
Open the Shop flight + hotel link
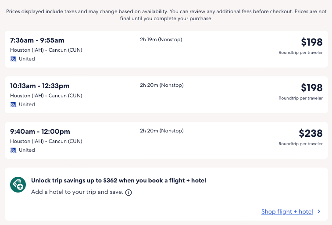pyautogui.click(x=287, y=212)
